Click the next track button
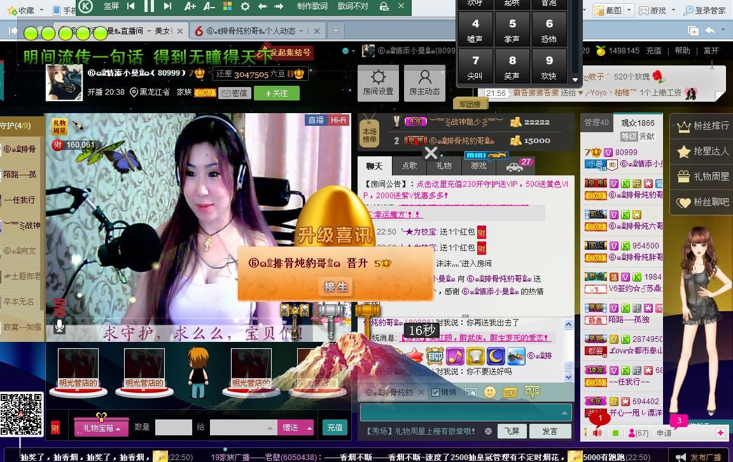Viewport: 733px width, 462px height. coord(167,6)
